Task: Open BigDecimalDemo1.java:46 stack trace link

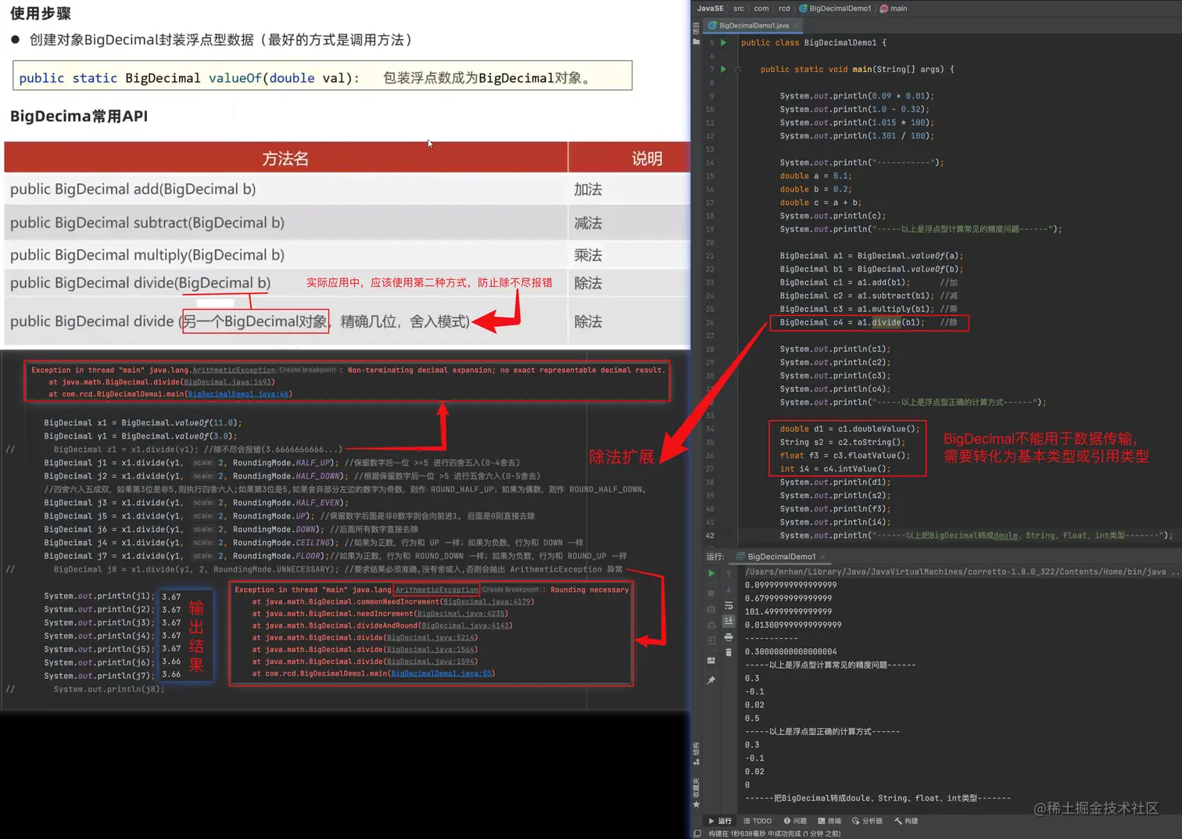Action: (x=238, y=394)
